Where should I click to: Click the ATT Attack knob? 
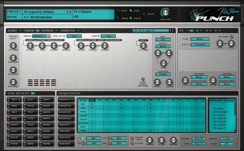[143, 46]
